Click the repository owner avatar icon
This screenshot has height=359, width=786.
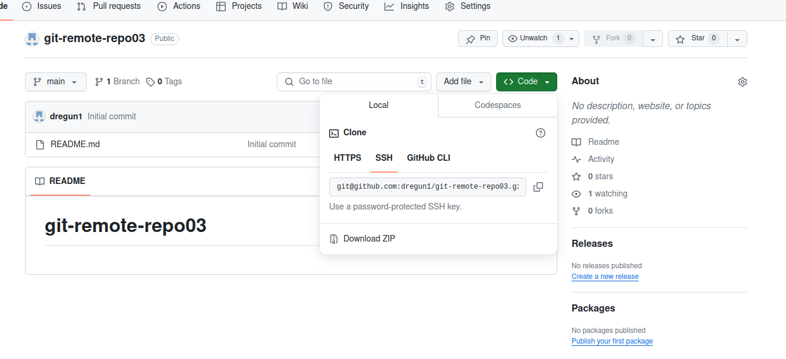[32, 39]
